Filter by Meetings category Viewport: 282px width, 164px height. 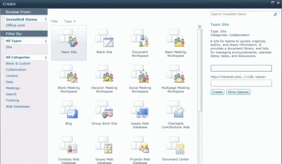pos(13,88)
